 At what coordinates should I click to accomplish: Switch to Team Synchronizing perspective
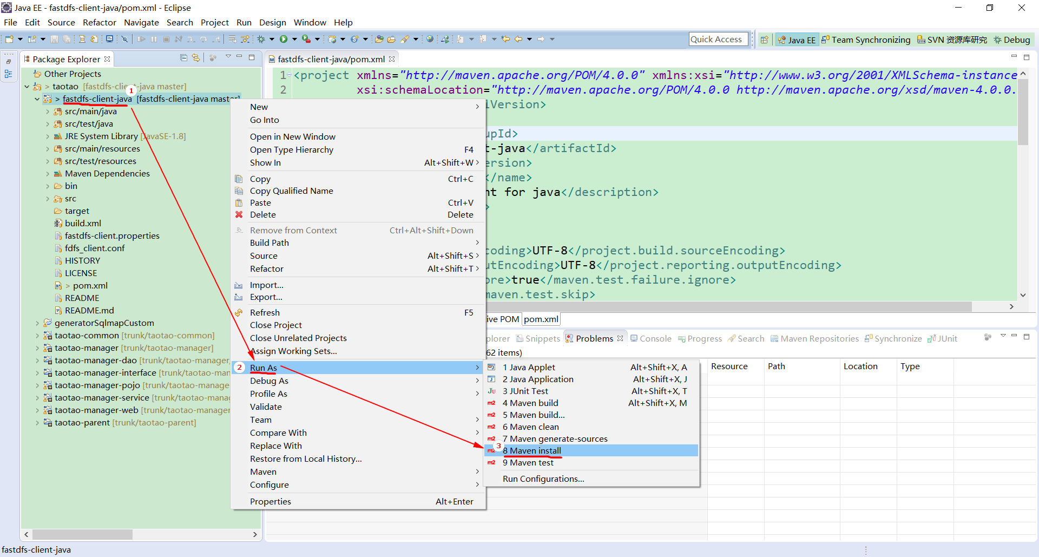point(865,40)
